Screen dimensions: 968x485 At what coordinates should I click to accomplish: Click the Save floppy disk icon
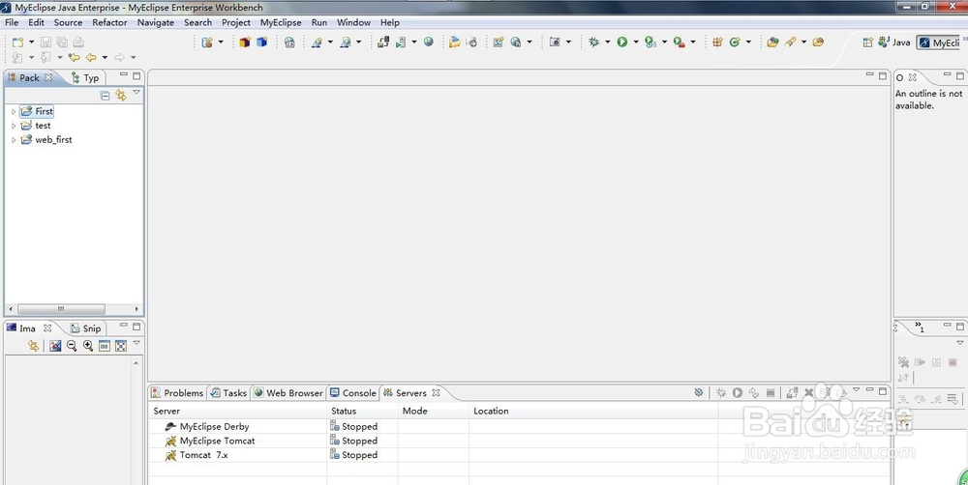pos(45,42)
